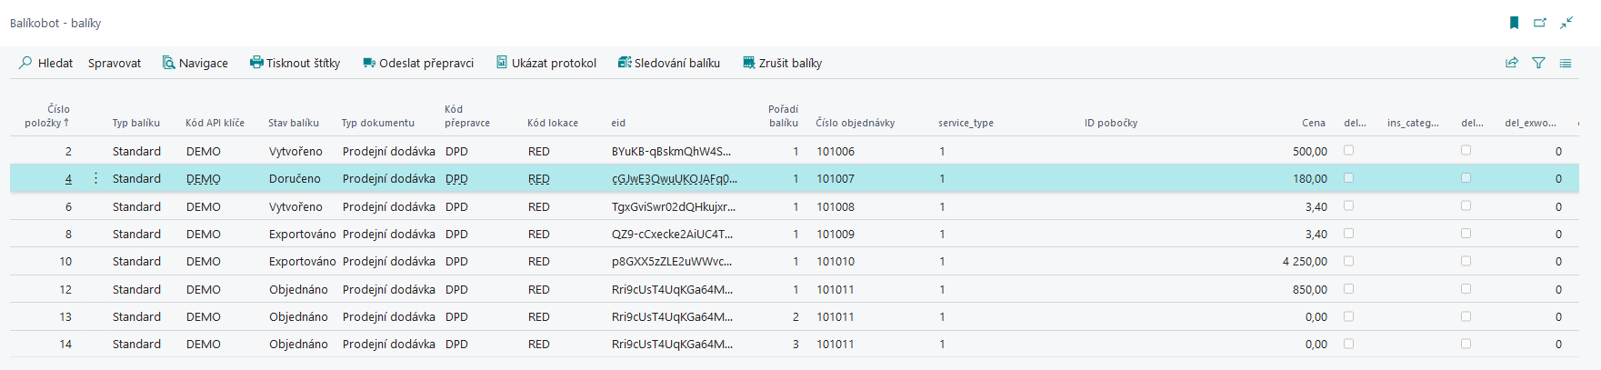Toggle first del... checkbox in row 2
Screen dimensions: 1601x370
click(x=1349, y=151)
